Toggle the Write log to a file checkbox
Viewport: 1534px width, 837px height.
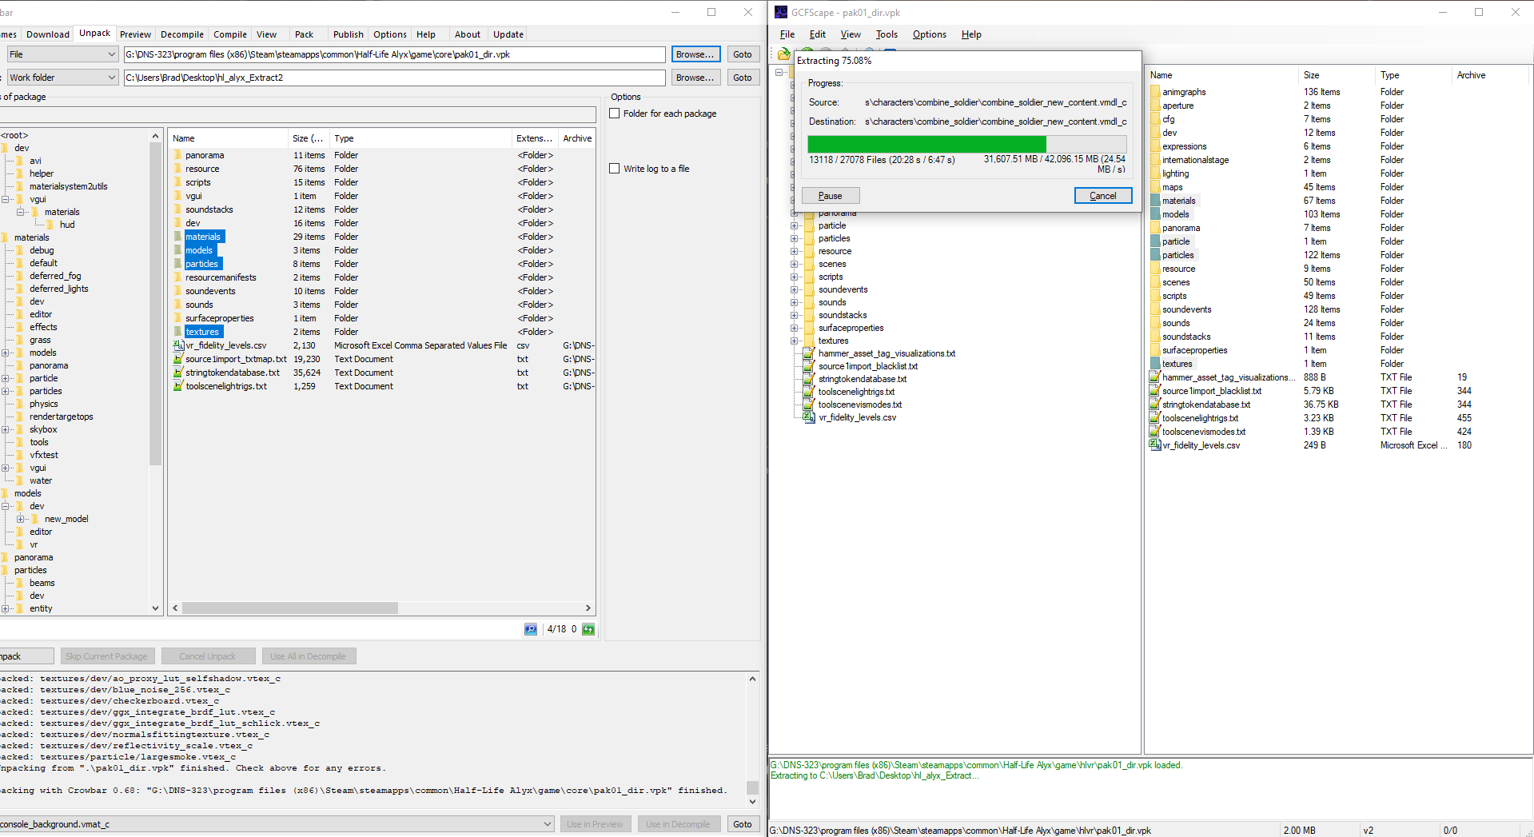[x=615, y=169]
